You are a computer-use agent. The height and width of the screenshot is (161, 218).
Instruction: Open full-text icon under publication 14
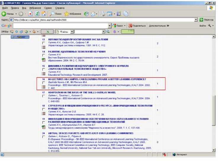(43, 59)
